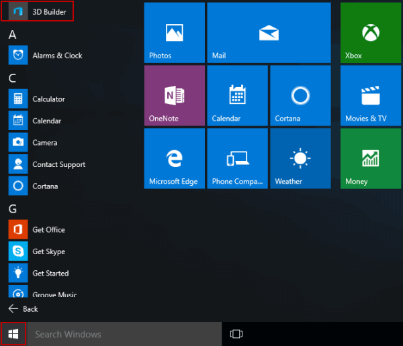Click Get Office in app list
Viewport: 403px width, 346px height.
37,229
